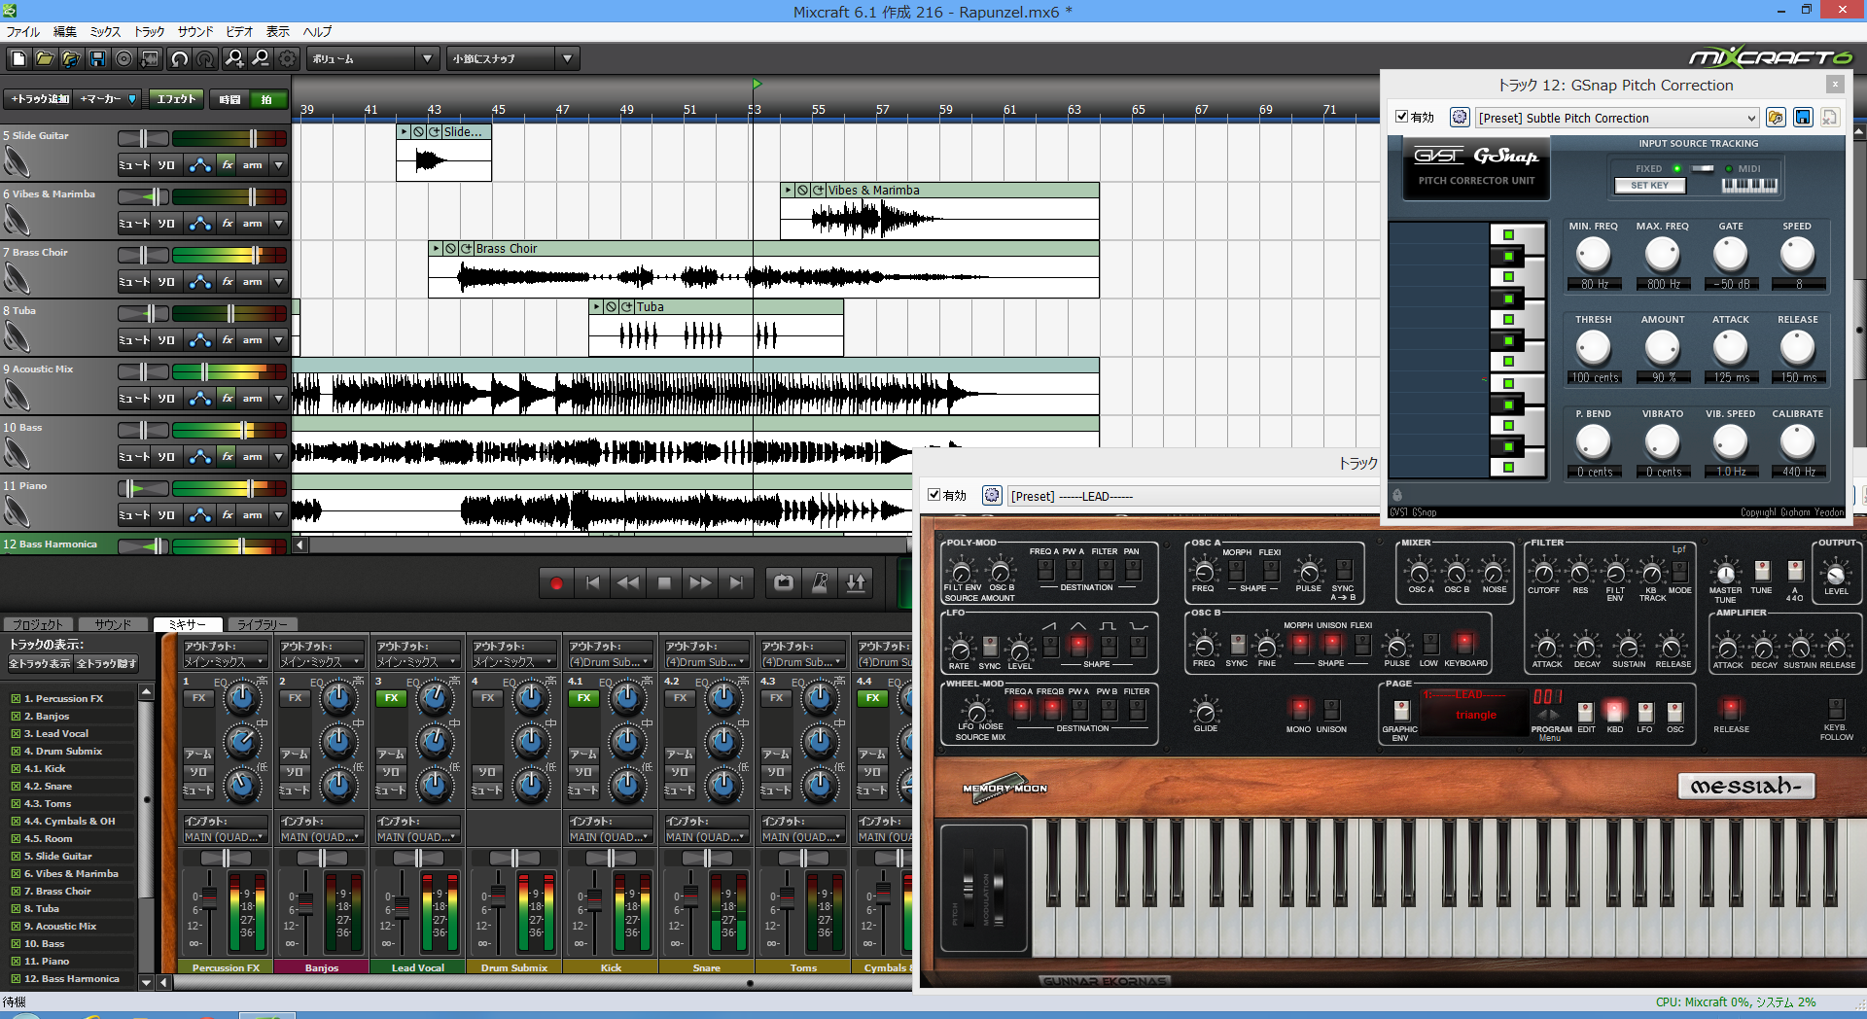Click 全トラック表示 show all tracks button
This screenshot has width=1867, height=1019.
(x=40, y=664)
